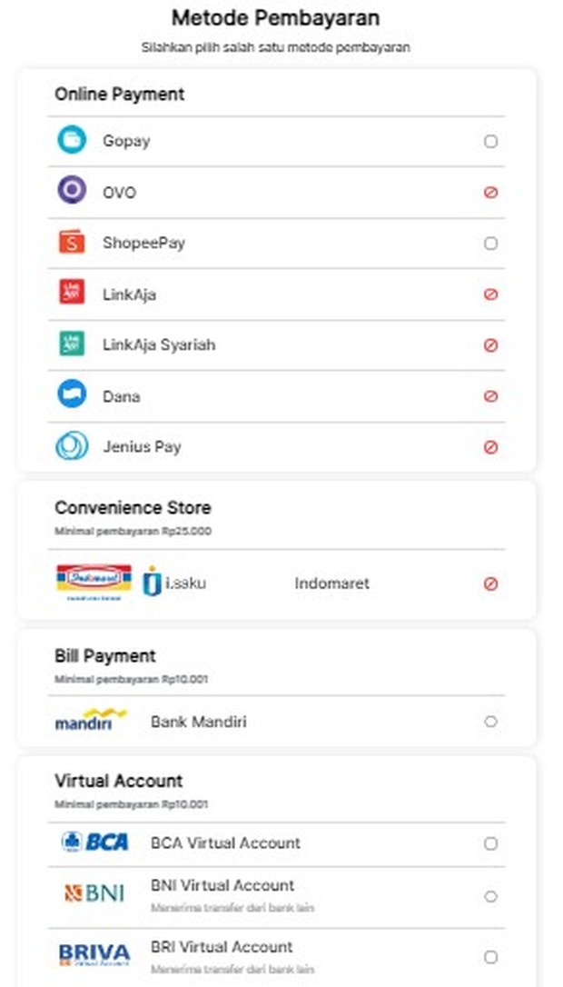The image size is (563, 987).
Task: Select the BCA Virtual Account radio button
Action: [490, 842]
